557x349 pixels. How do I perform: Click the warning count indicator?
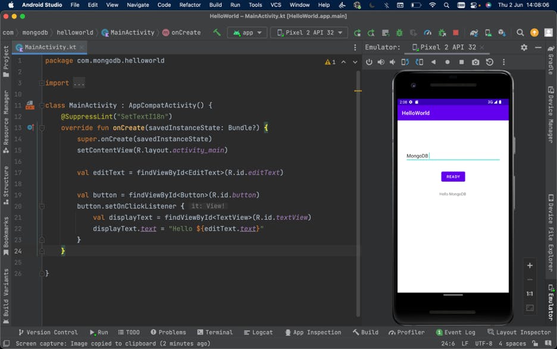tap(330, 62)
